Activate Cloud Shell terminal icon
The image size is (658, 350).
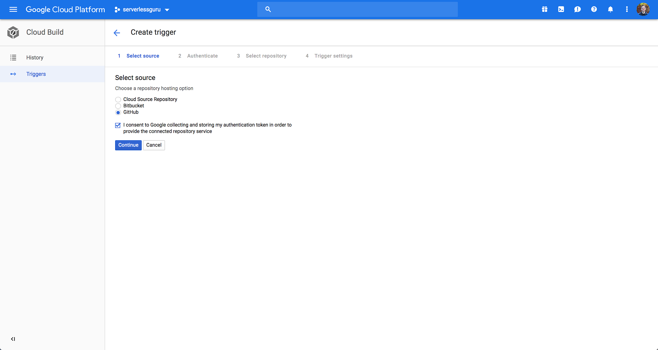click(561, 9)
